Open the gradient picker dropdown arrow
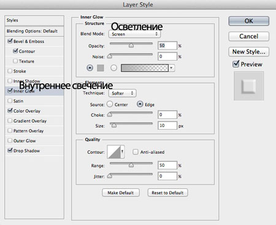 [x=172, y=68]
